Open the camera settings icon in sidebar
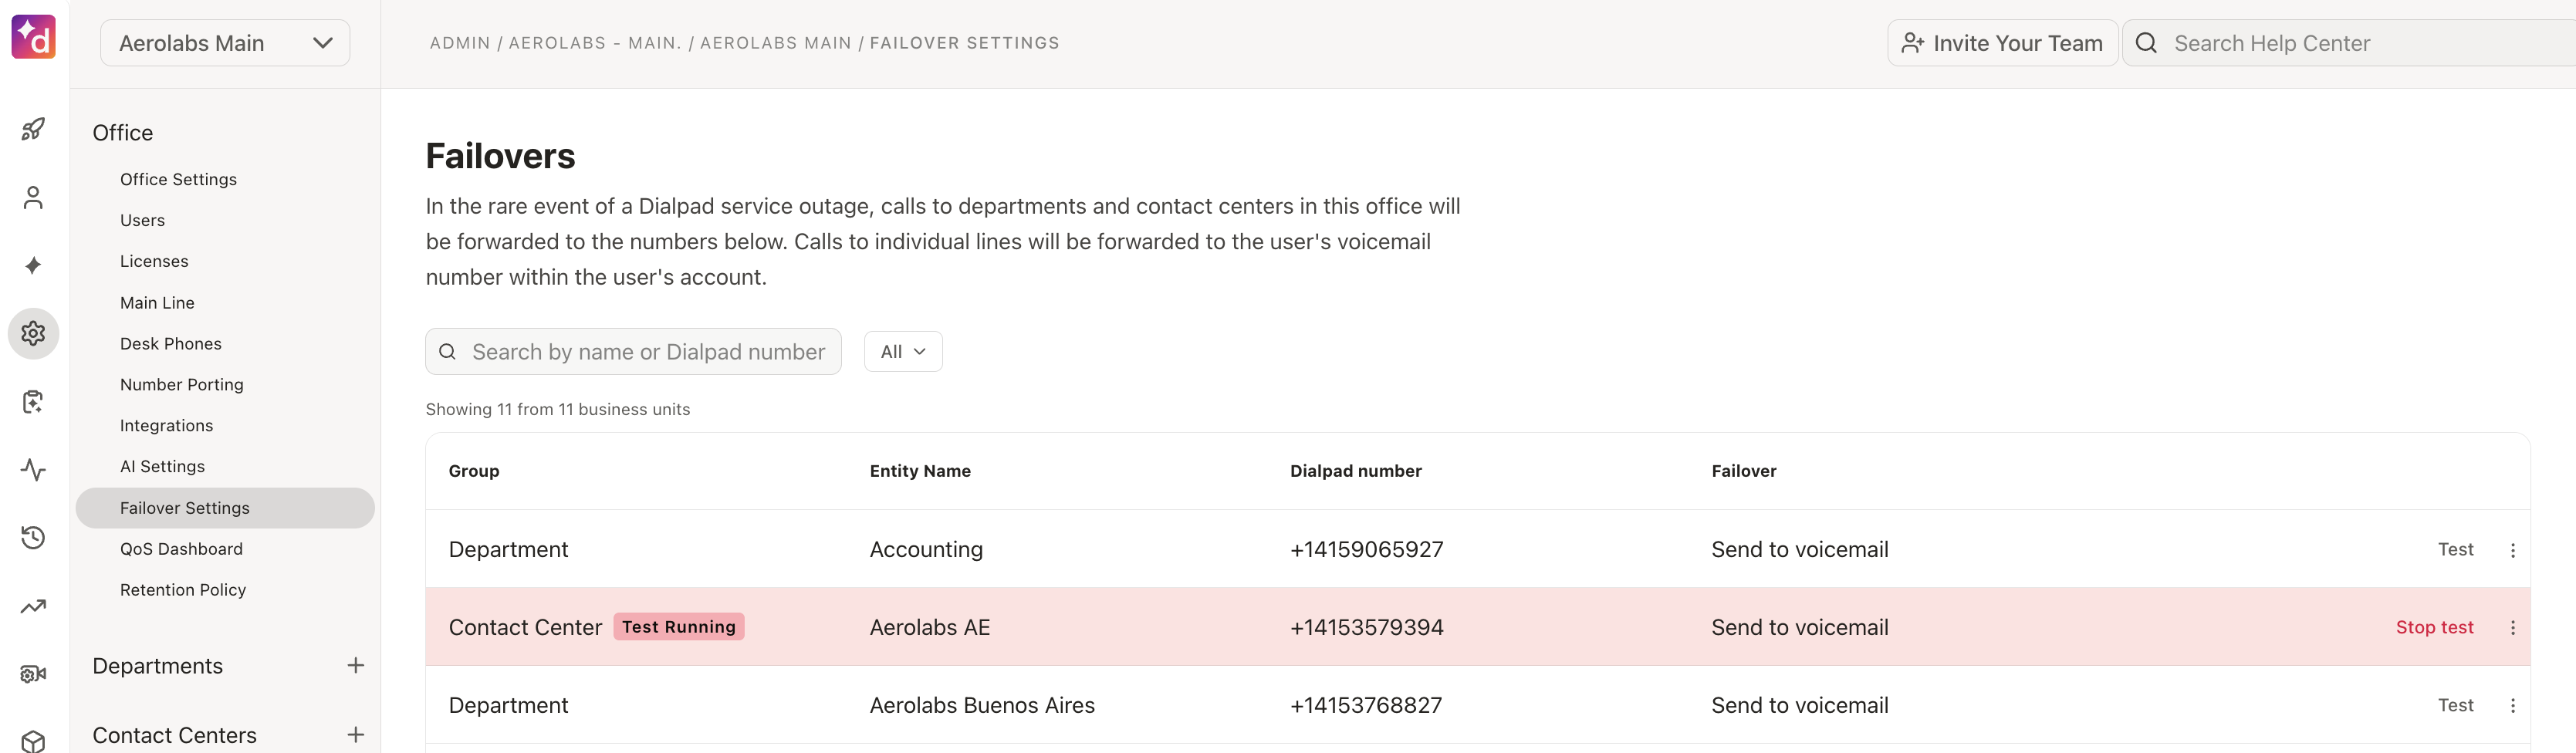This screenshot has width=2576, height=753. click(33, 674)
